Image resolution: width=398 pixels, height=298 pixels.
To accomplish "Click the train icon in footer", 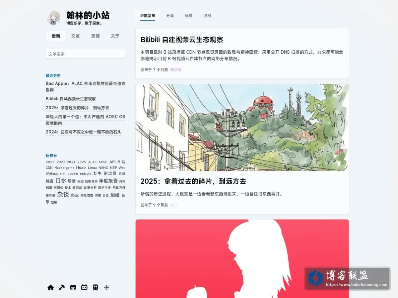I will 95,287.
